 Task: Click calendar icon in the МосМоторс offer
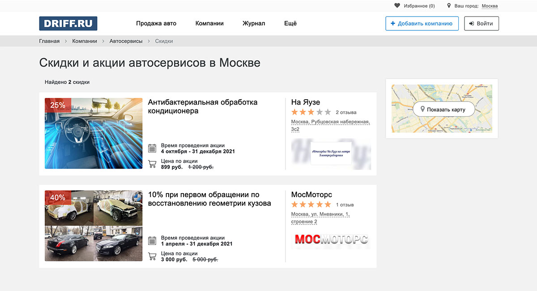(x=152, y=241)
